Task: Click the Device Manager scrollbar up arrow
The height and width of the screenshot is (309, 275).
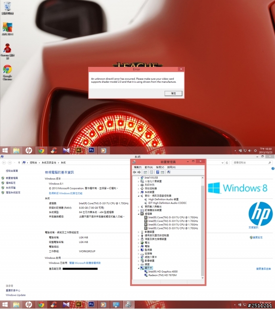Action: click(x=202, y=178)
